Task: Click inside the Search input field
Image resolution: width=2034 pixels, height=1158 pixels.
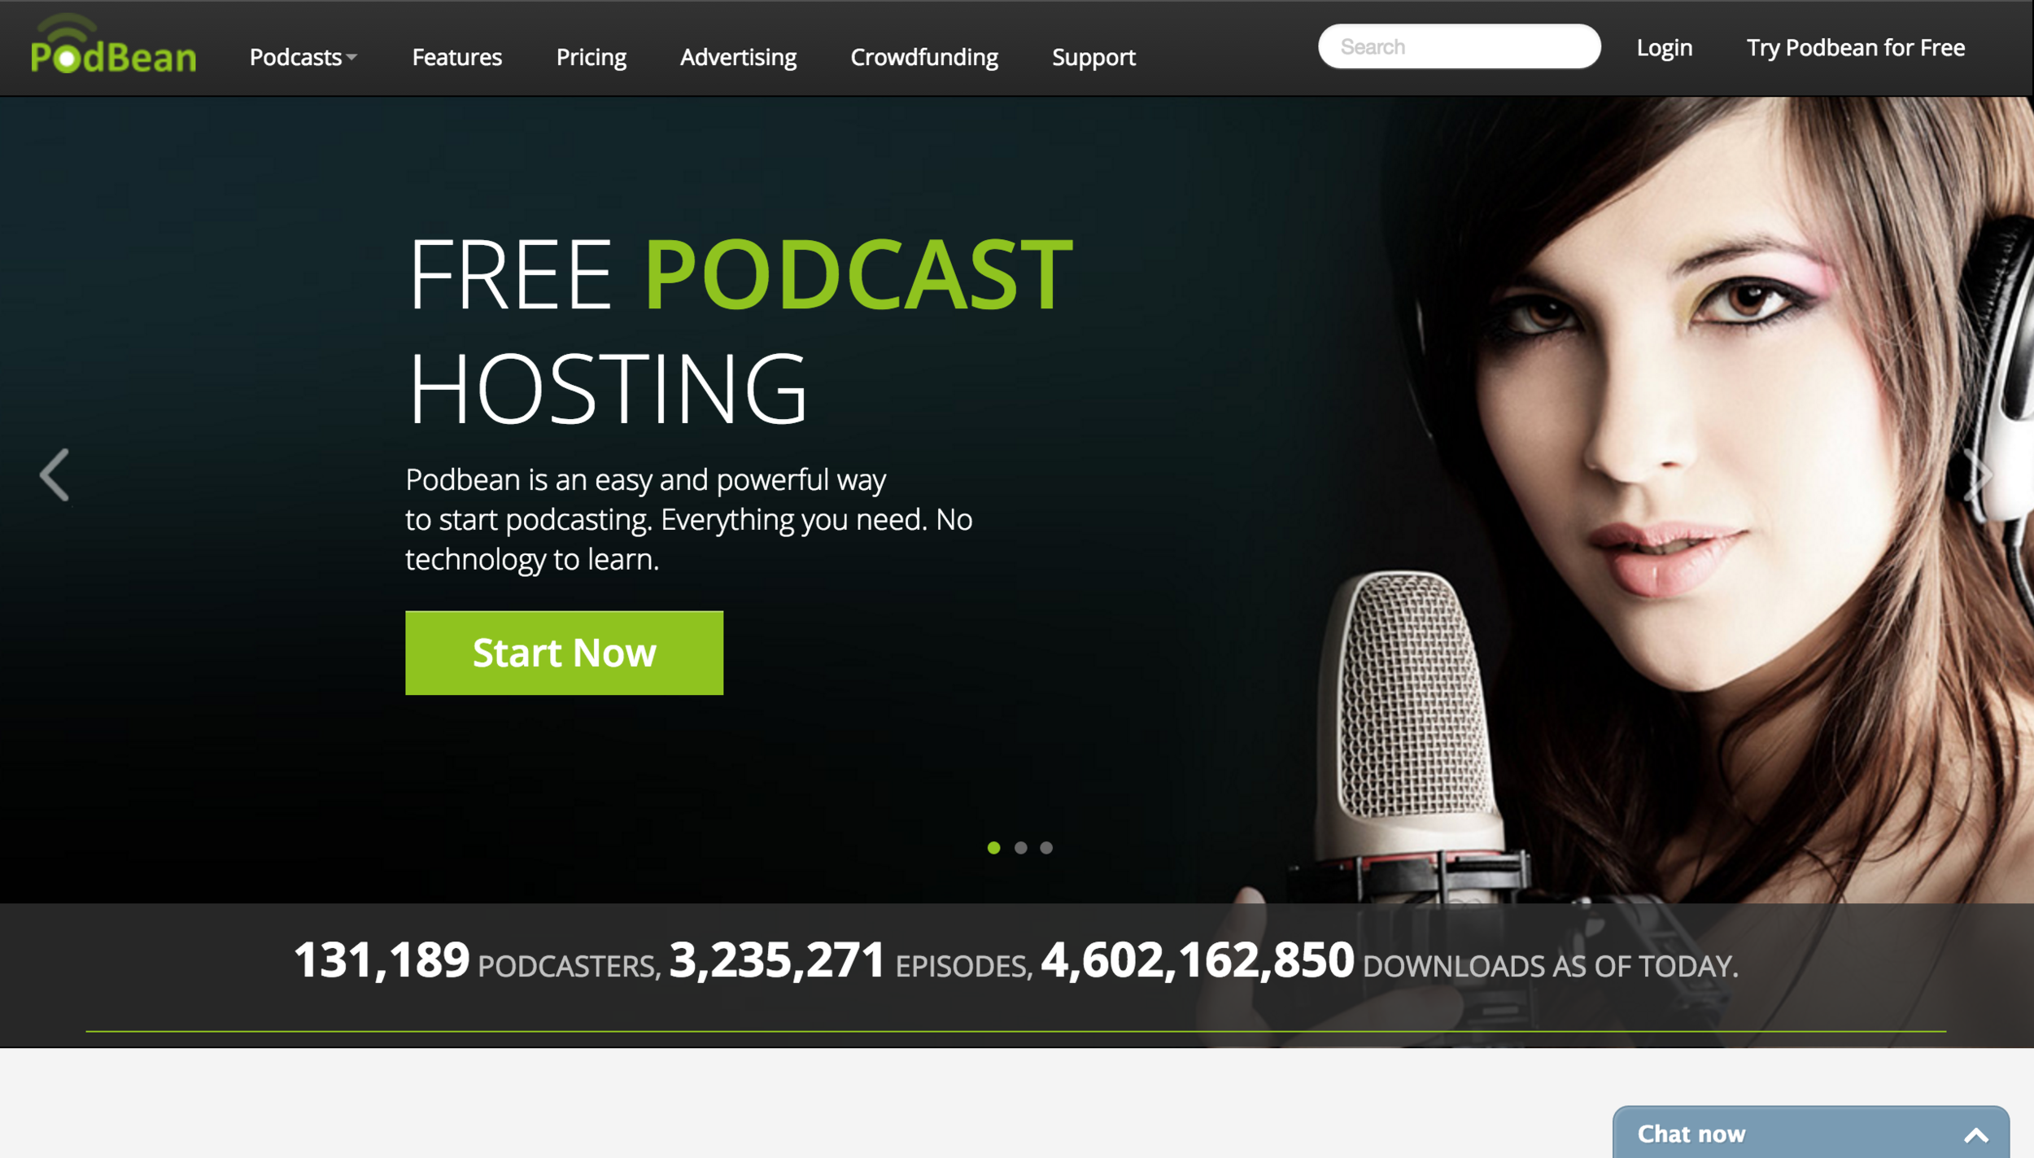Action: pyautogui.click(x=1459, y=46)
